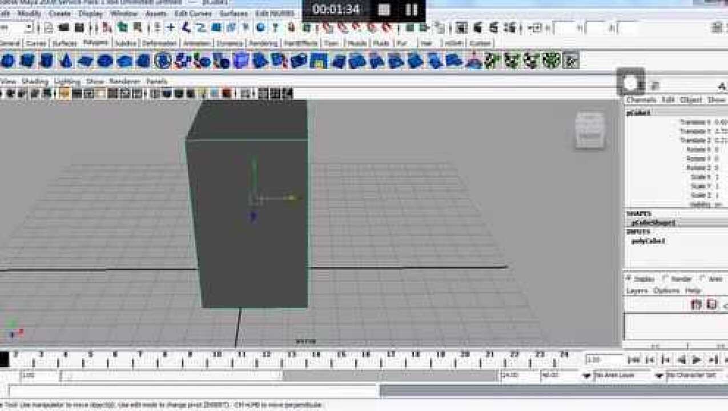This screenshot has height=411, width=728.
Task: Click the go to start of playback button
Action: pyautogui.click(x=634, y=360)
